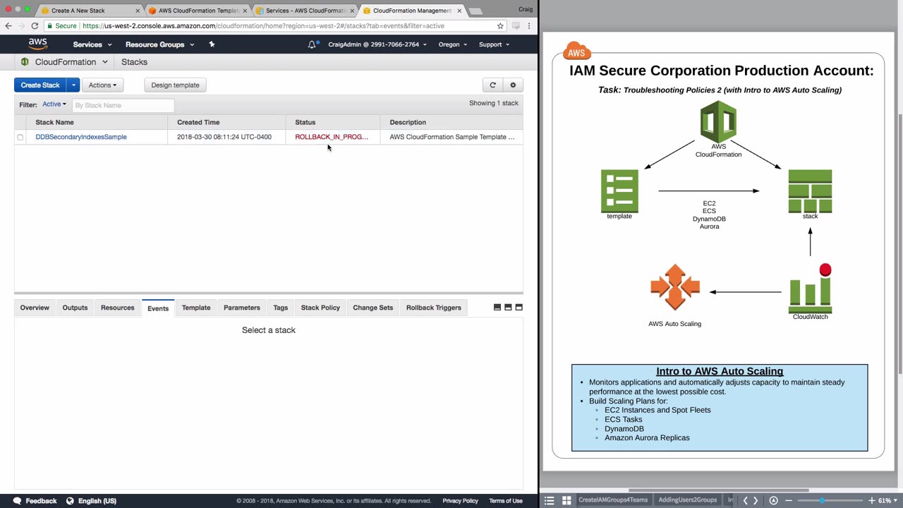The width and height of the screenshot is (903, 508).
Task: Open the notifications bell icon
Action: 312,44
